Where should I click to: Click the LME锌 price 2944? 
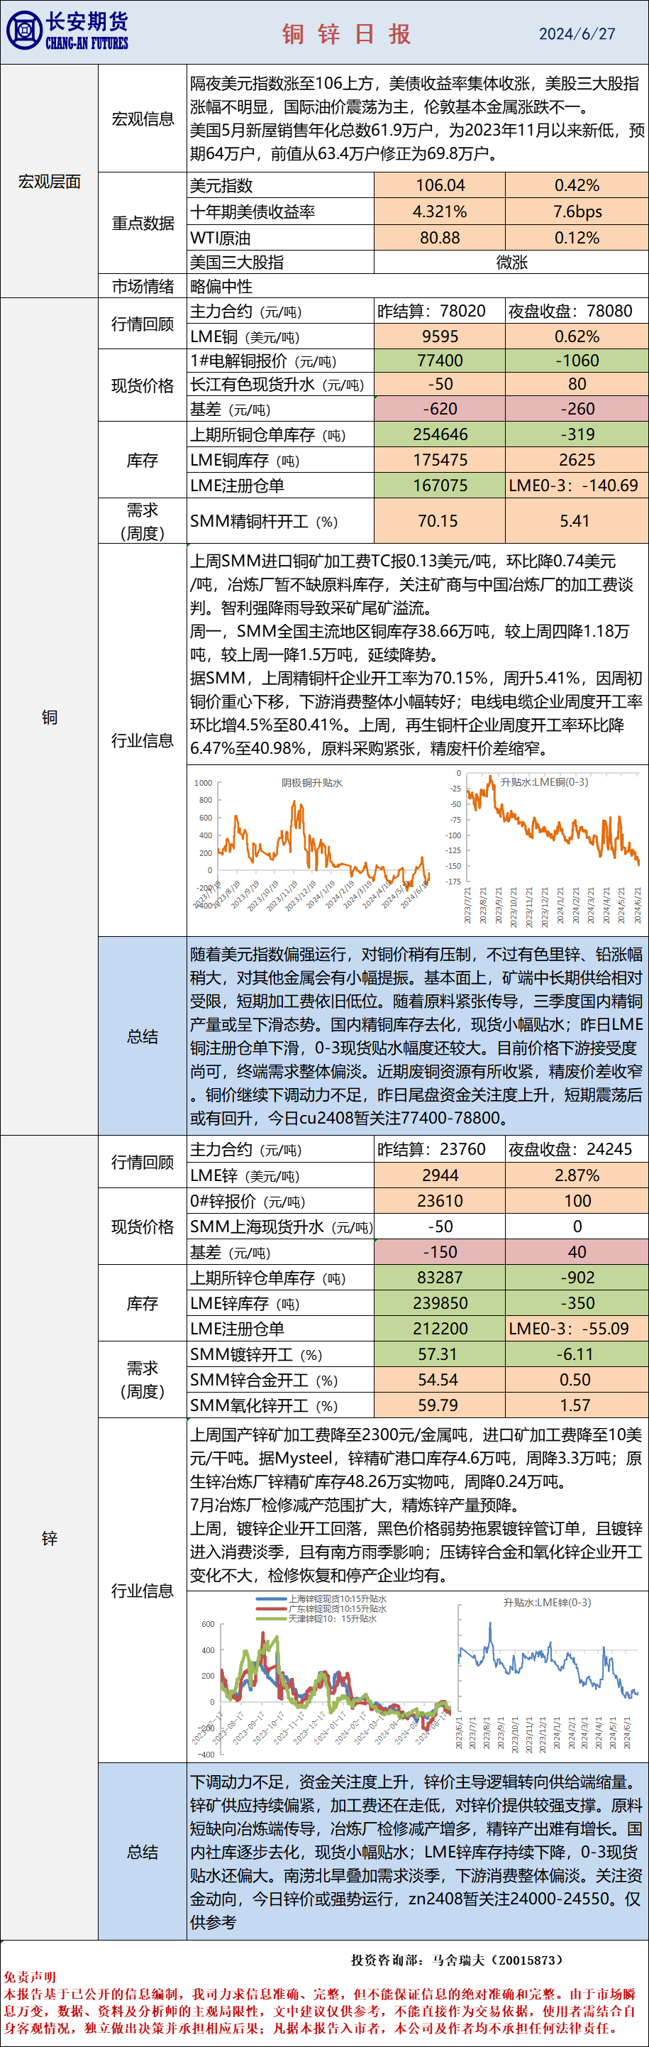[x=440, y=1175]
